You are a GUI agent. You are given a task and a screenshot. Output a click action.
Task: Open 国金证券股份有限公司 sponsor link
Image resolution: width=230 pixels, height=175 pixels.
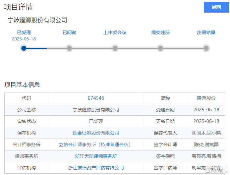point(96,133)
